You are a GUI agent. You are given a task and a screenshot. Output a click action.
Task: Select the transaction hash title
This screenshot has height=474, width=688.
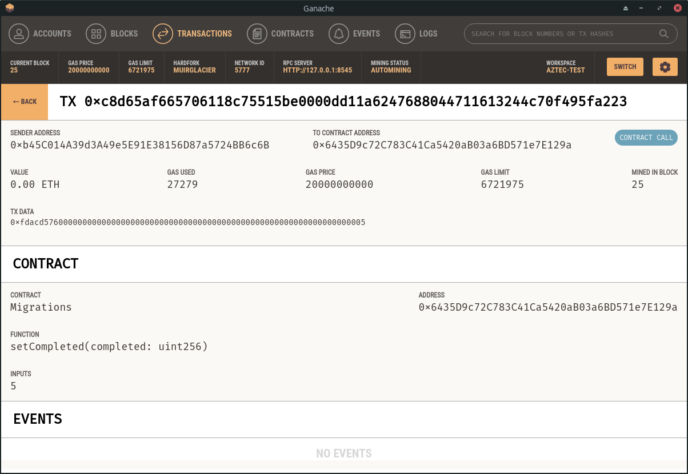[x=343, y=102]
